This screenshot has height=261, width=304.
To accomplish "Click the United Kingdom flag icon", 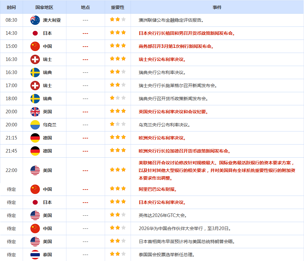I will (35, 112).
